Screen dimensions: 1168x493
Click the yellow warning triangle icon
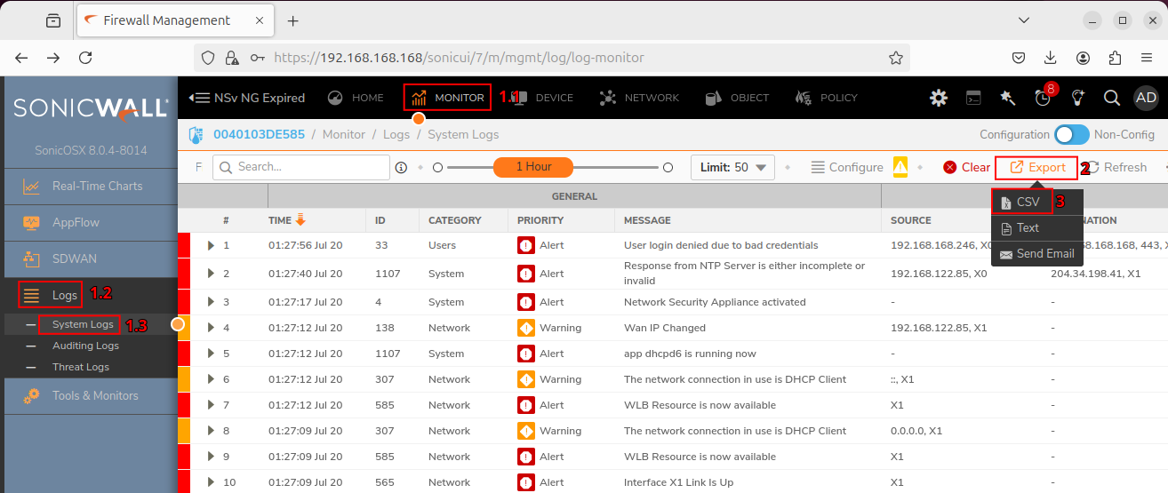pyautogui.click(x=900, y=167)
